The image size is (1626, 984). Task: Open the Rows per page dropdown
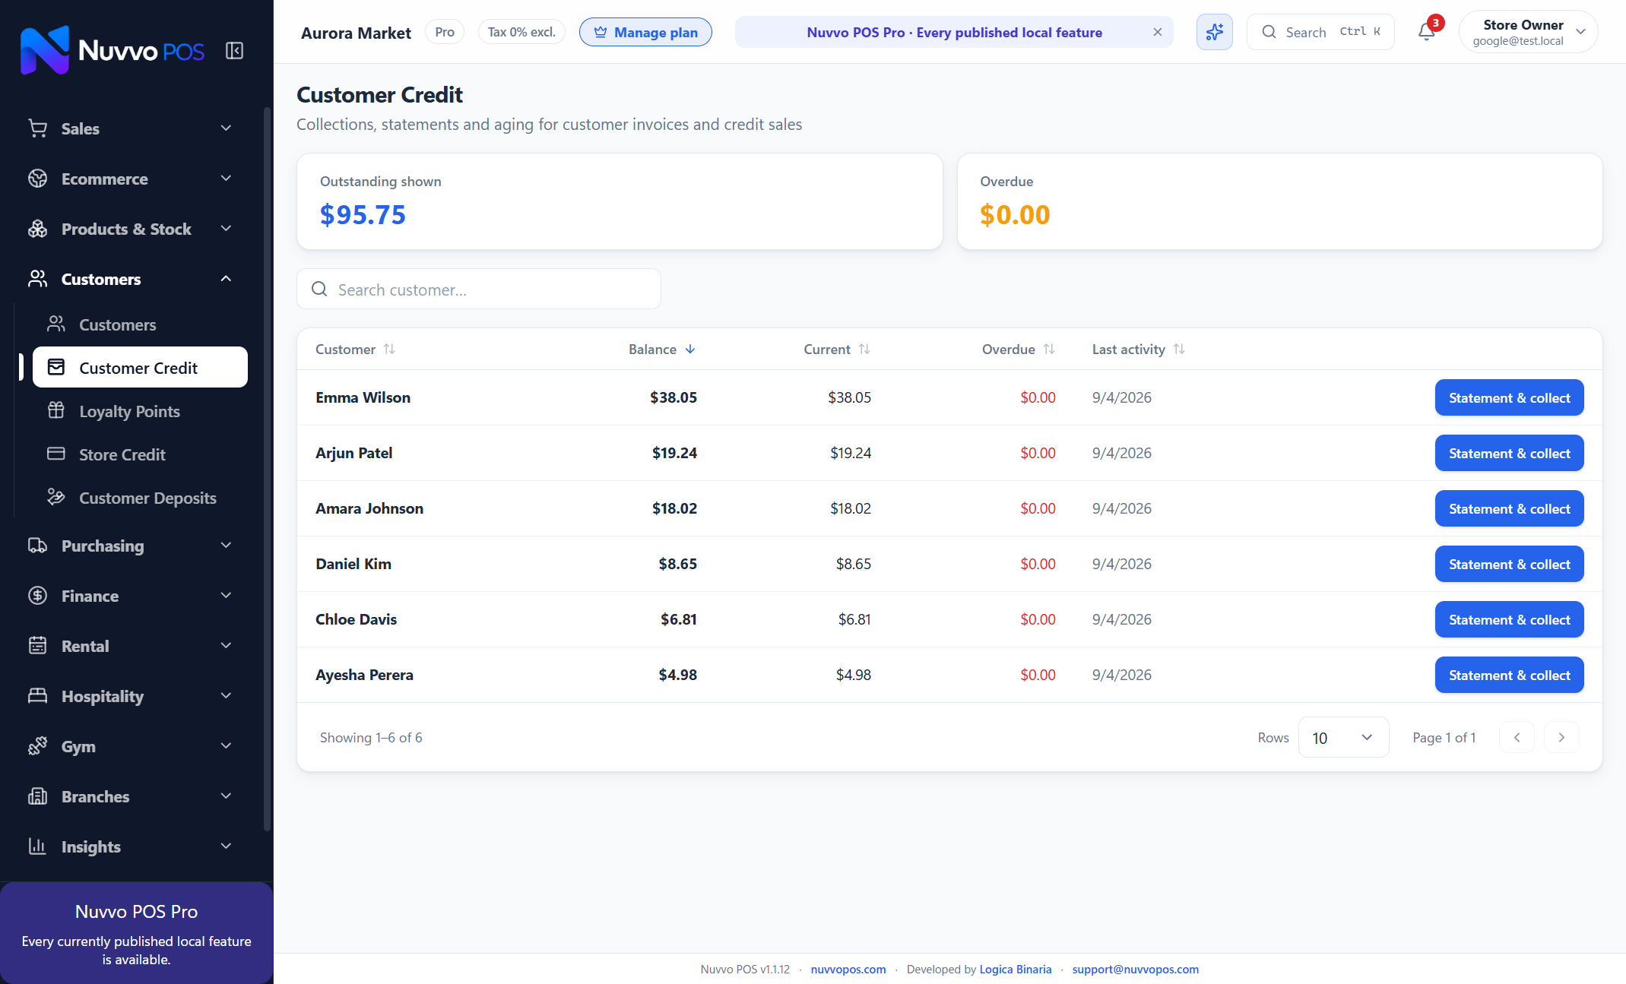1343,738
